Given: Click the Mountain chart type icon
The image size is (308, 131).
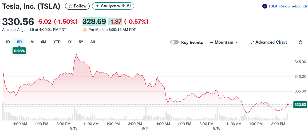Looking at the screenshot, I should click(212, 42).
